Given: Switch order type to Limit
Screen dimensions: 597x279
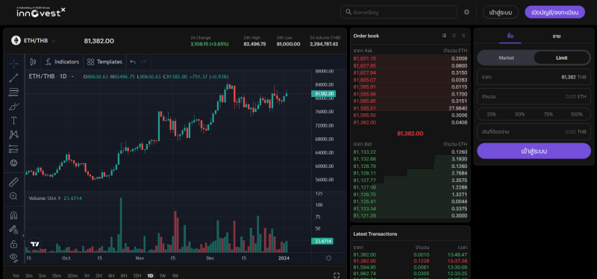Looking at the screenshot, I should [562, 58].
